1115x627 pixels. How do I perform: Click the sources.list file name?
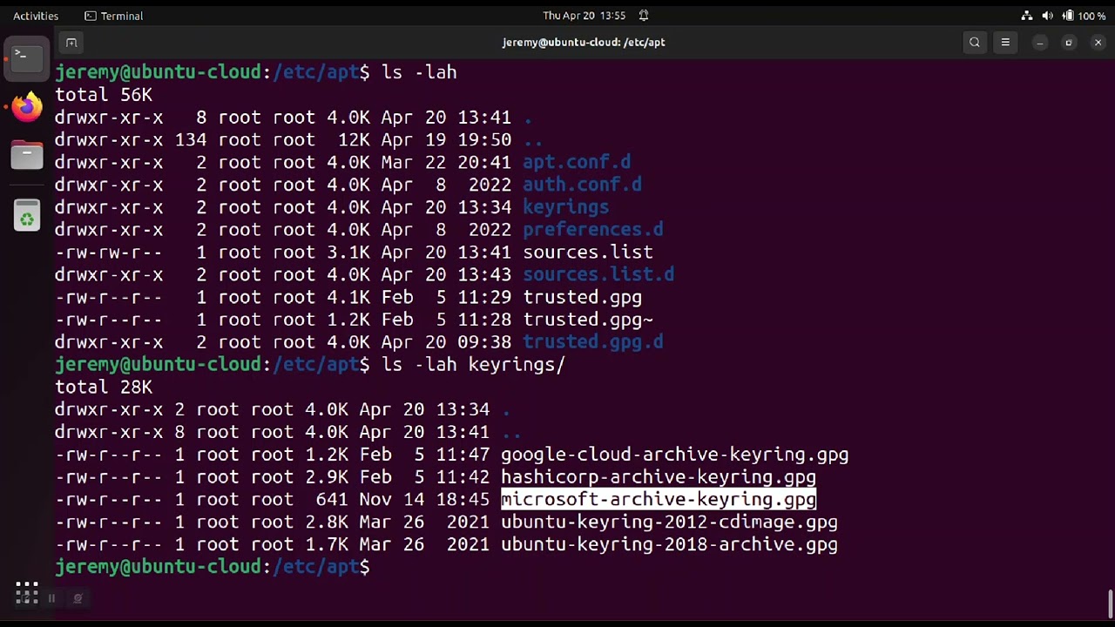(588, 253)
